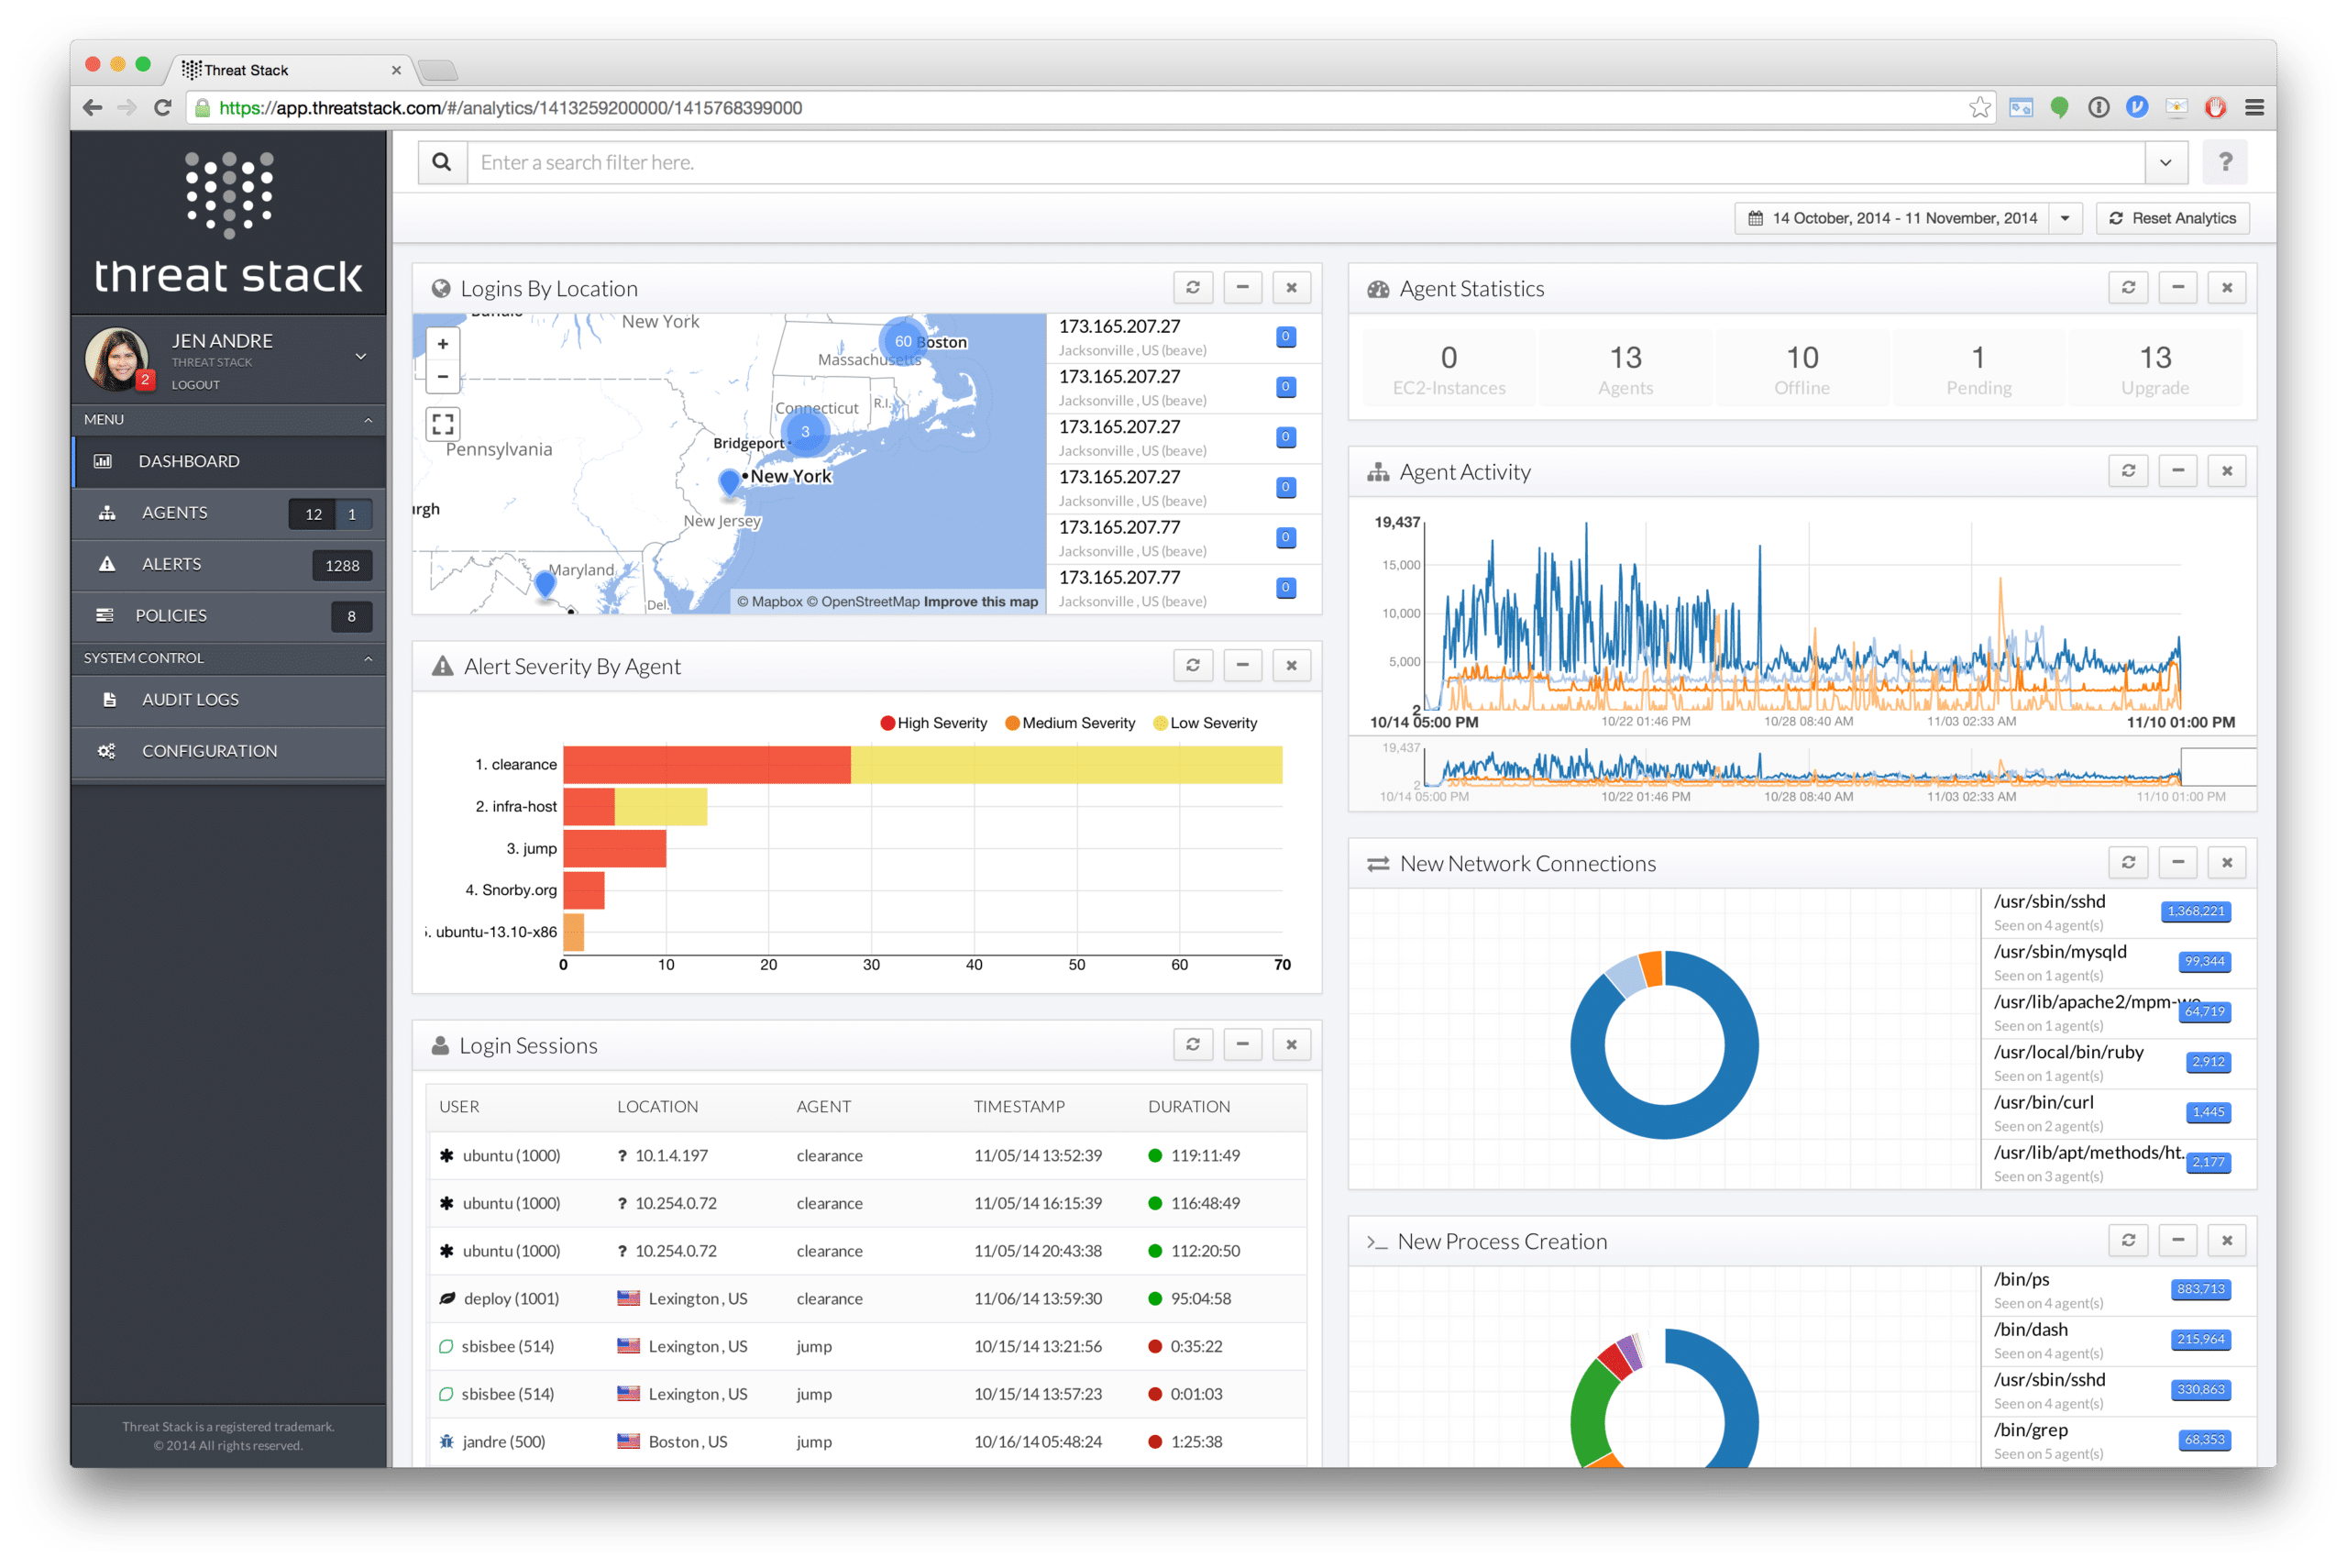The image size is (2347, 1568).
Task: Toggle Low Severity legend series
Action: 1205,723
